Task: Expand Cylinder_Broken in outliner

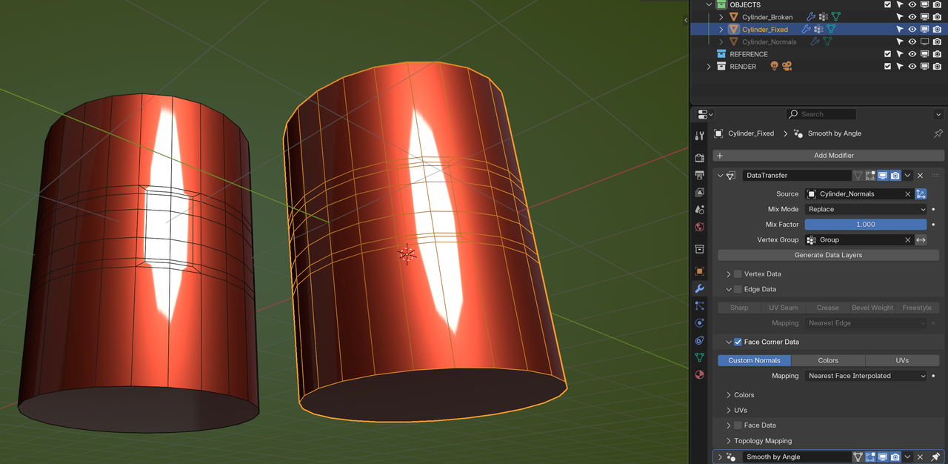Action: coord(721,17)
